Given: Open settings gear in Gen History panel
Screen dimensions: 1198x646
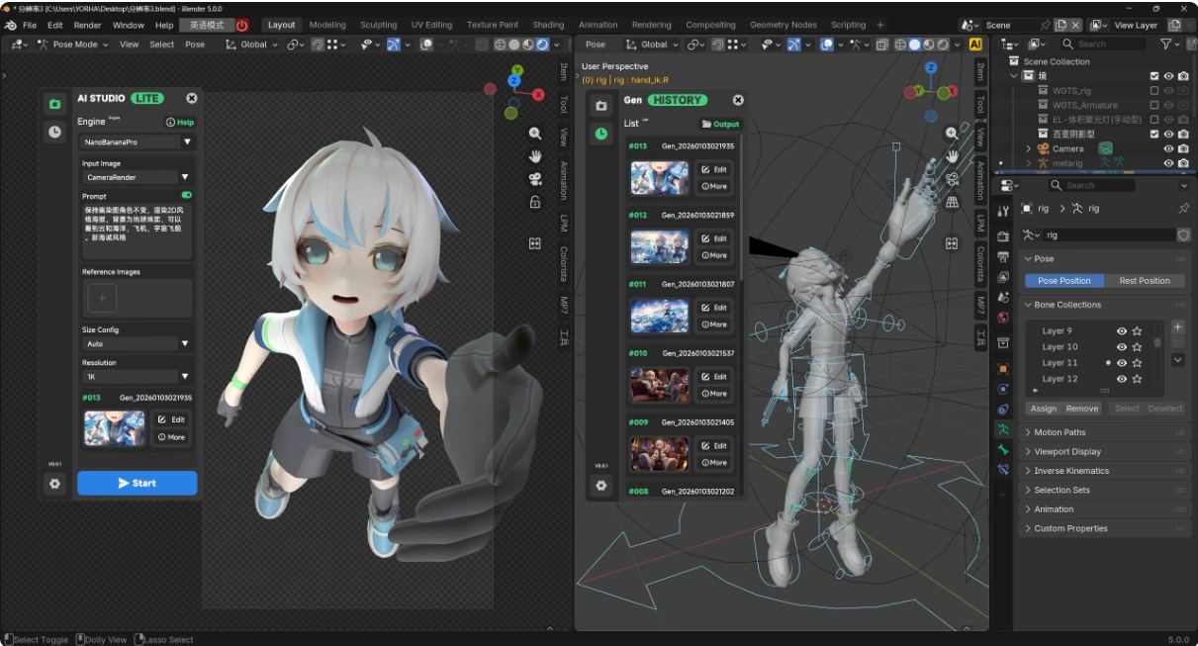Looking at the screenshot, I should click(x=601, y=486).
